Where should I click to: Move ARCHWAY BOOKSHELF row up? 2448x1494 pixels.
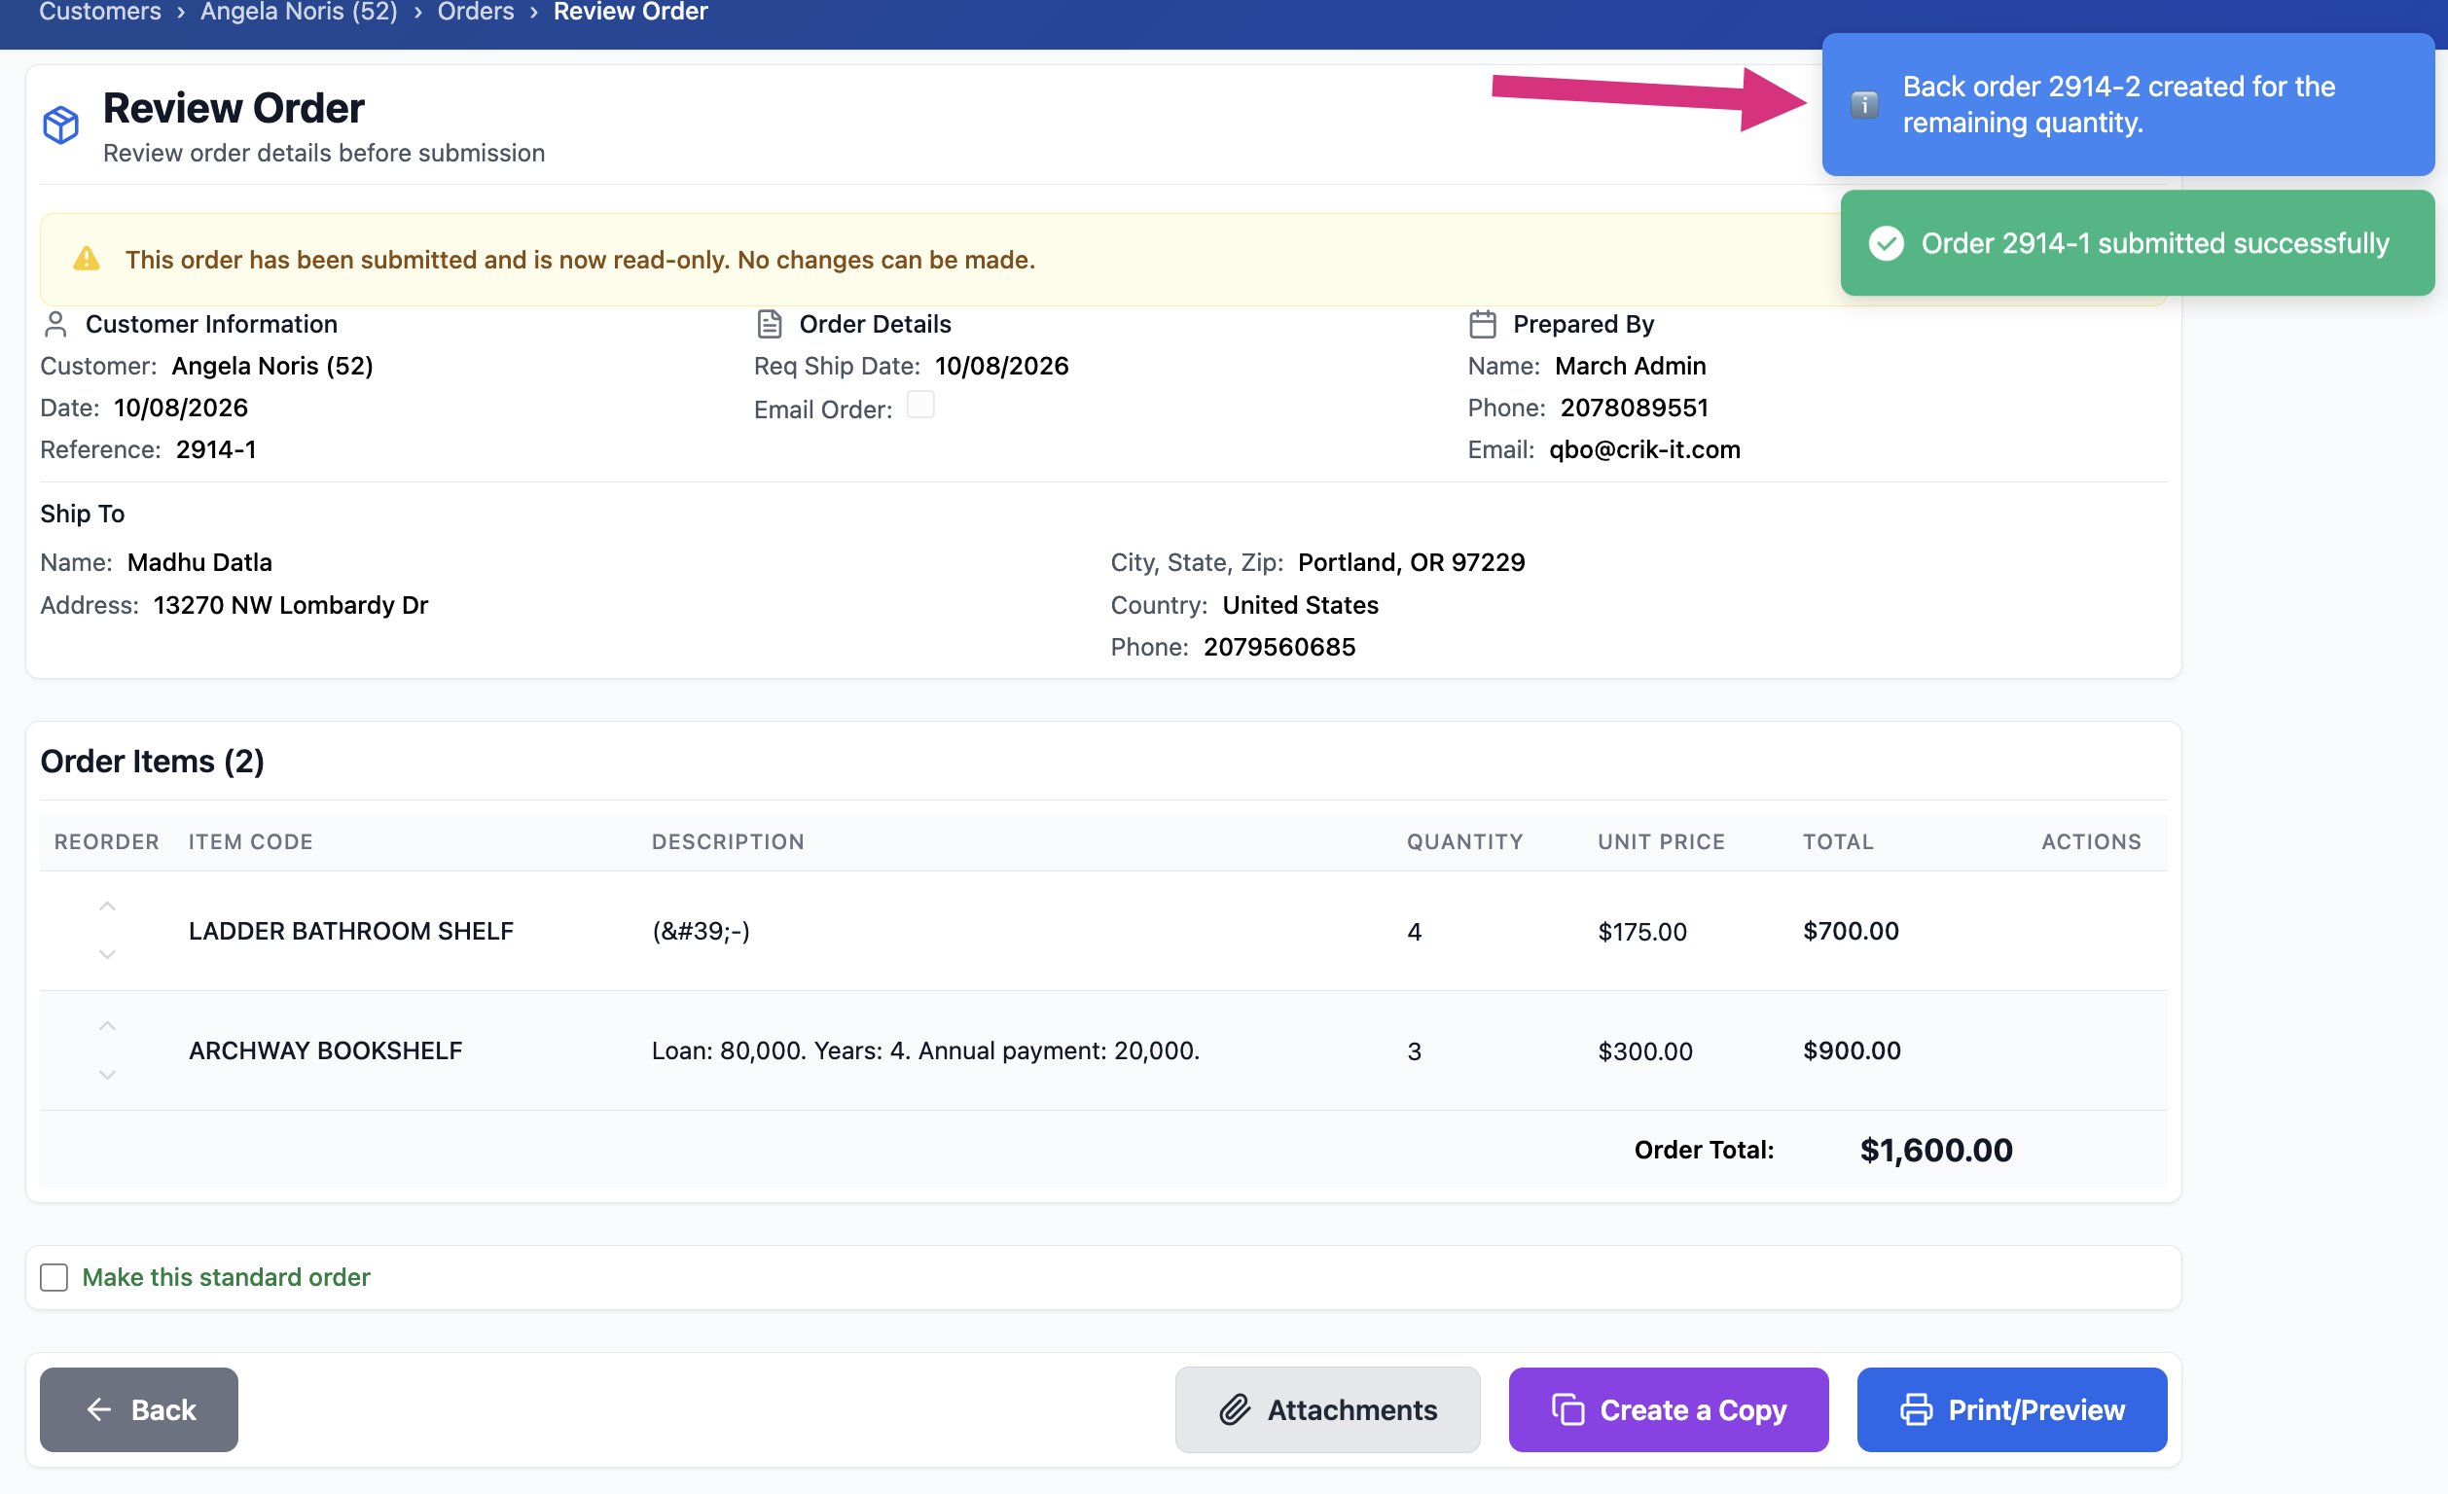[x=107, y=1026]
